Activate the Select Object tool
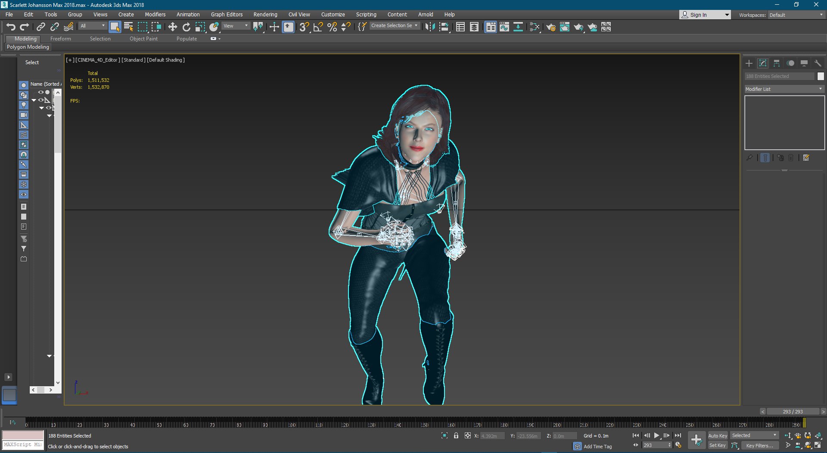The width and height of the screenshot is (827, 453). pos(115,27)
